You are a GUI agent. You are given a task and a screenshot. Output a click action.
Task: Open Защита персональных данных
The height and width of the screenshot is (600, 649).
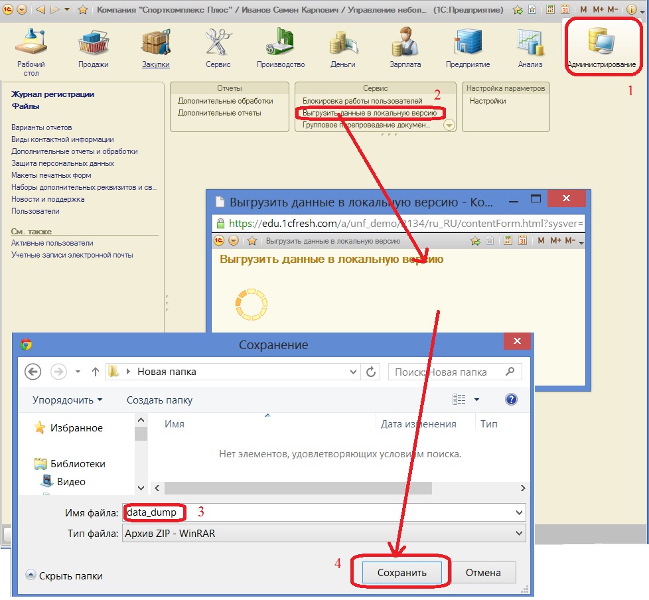[x=62, y=163]
